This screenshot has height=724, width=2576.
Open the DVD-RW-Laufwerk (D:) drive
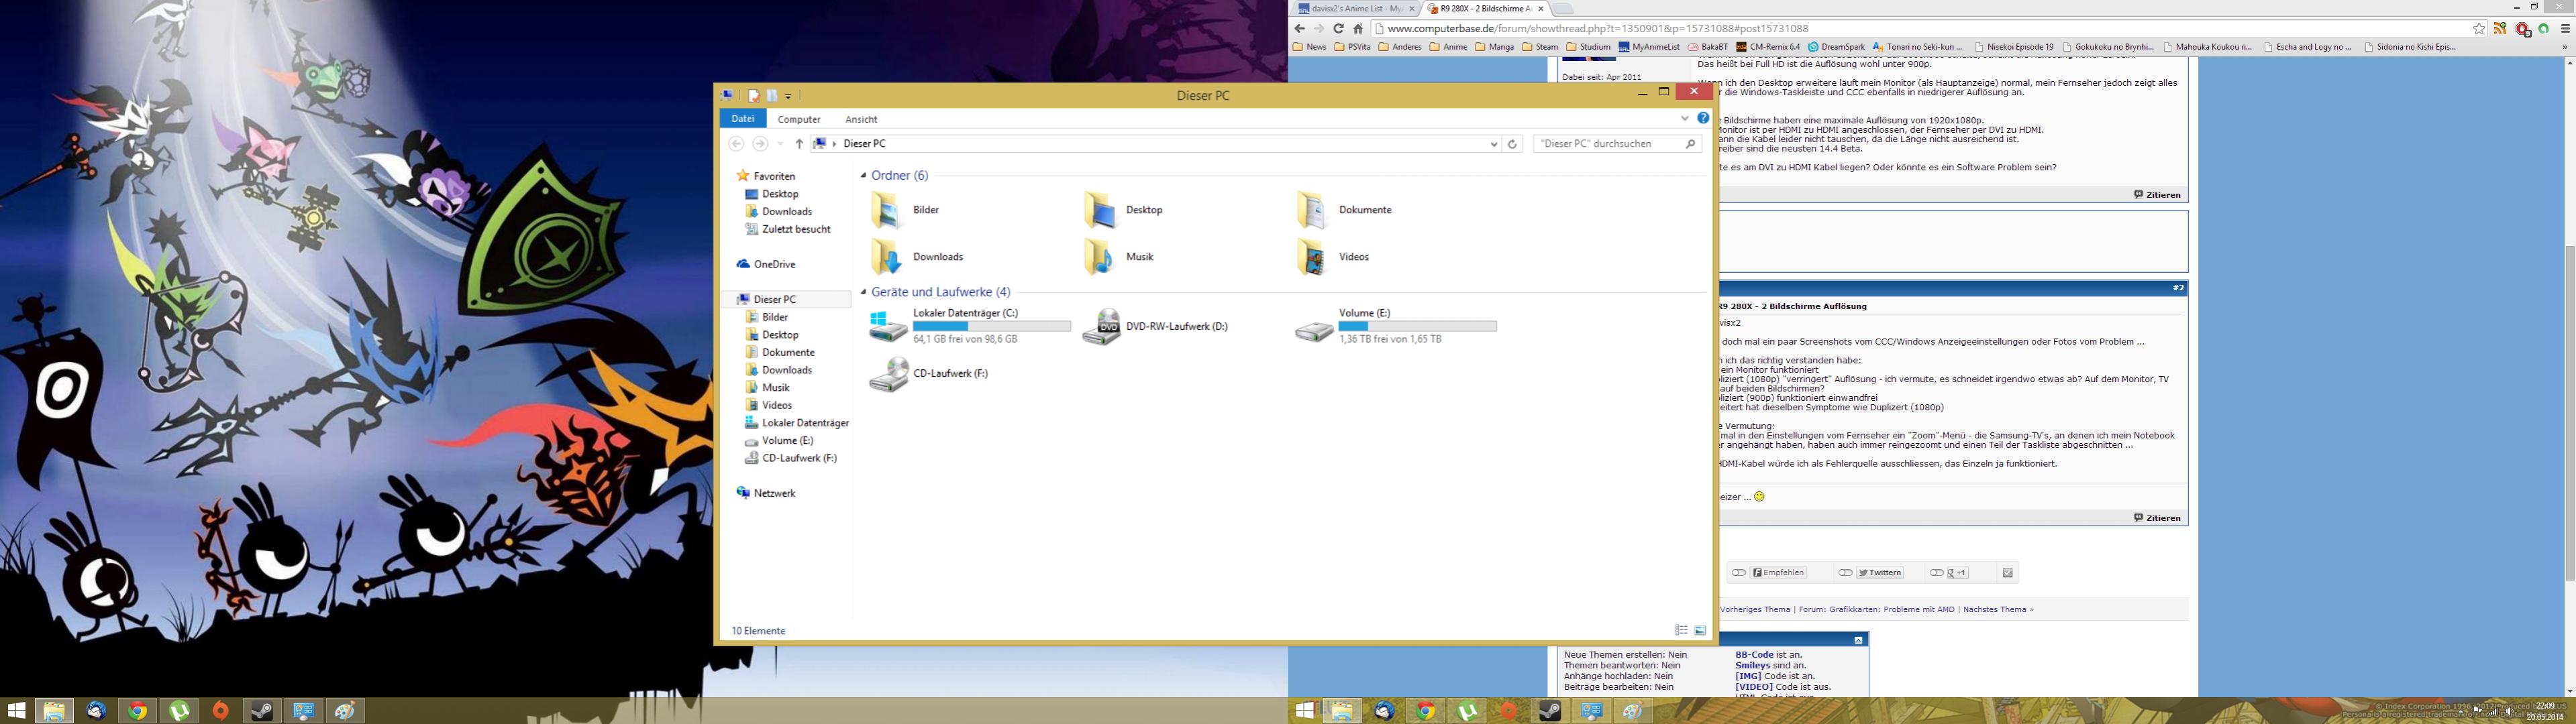pos(1102,326)
